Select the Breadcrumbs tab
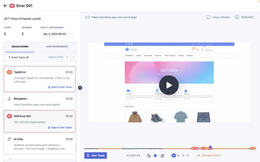This screenshot has width=260, height=162. coord(20,46)
